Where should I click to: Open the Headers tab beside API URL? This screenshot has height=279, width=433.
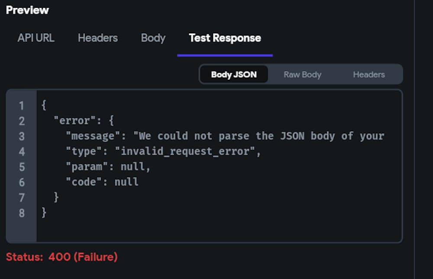coord(98,38)
